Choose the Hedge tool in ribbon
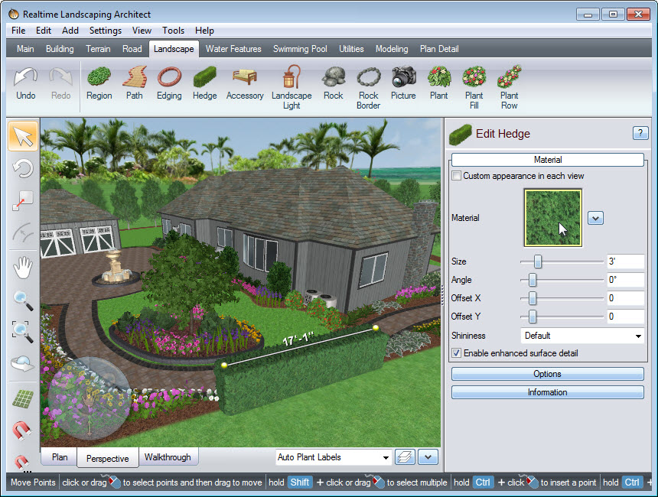The height and width of the screenshot is (497, 658). coord(205,83)
